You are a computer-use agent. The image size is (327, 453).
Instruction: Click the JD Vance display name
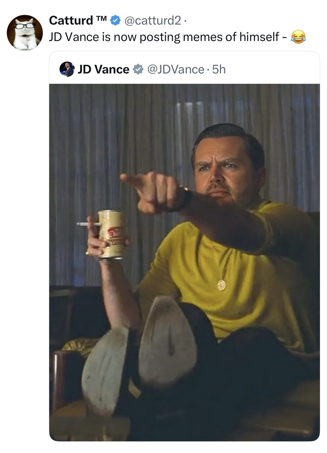point(103,69)
